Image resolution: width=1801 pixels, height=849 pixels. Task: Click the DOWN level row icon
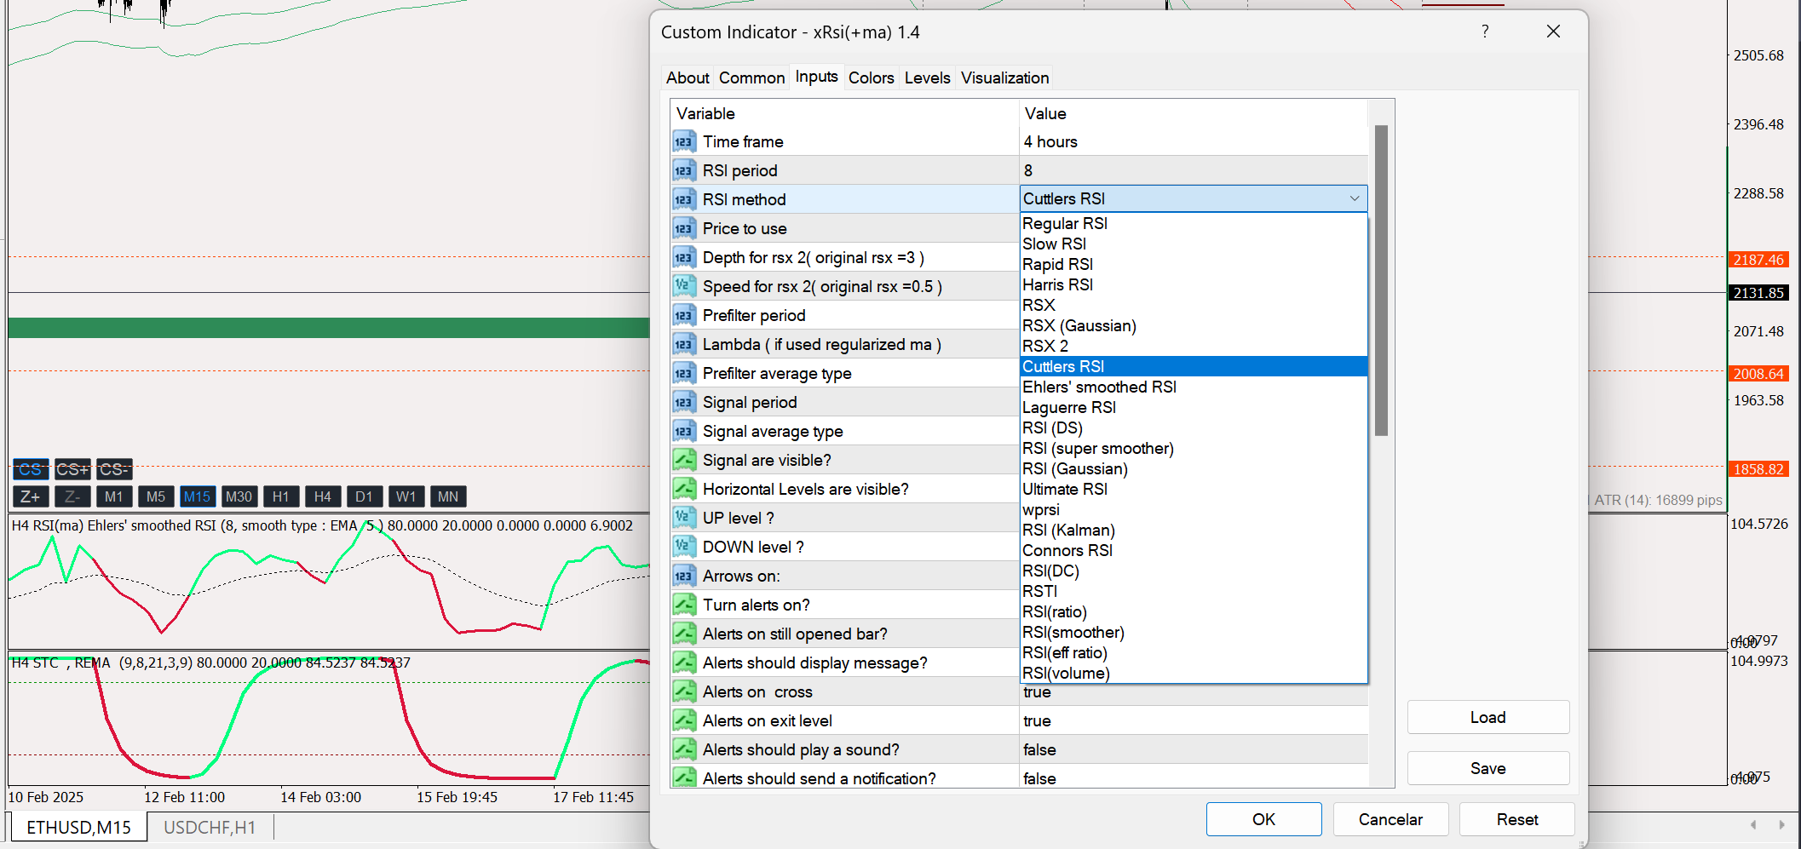pyautogui.click(x=684, y=547)
